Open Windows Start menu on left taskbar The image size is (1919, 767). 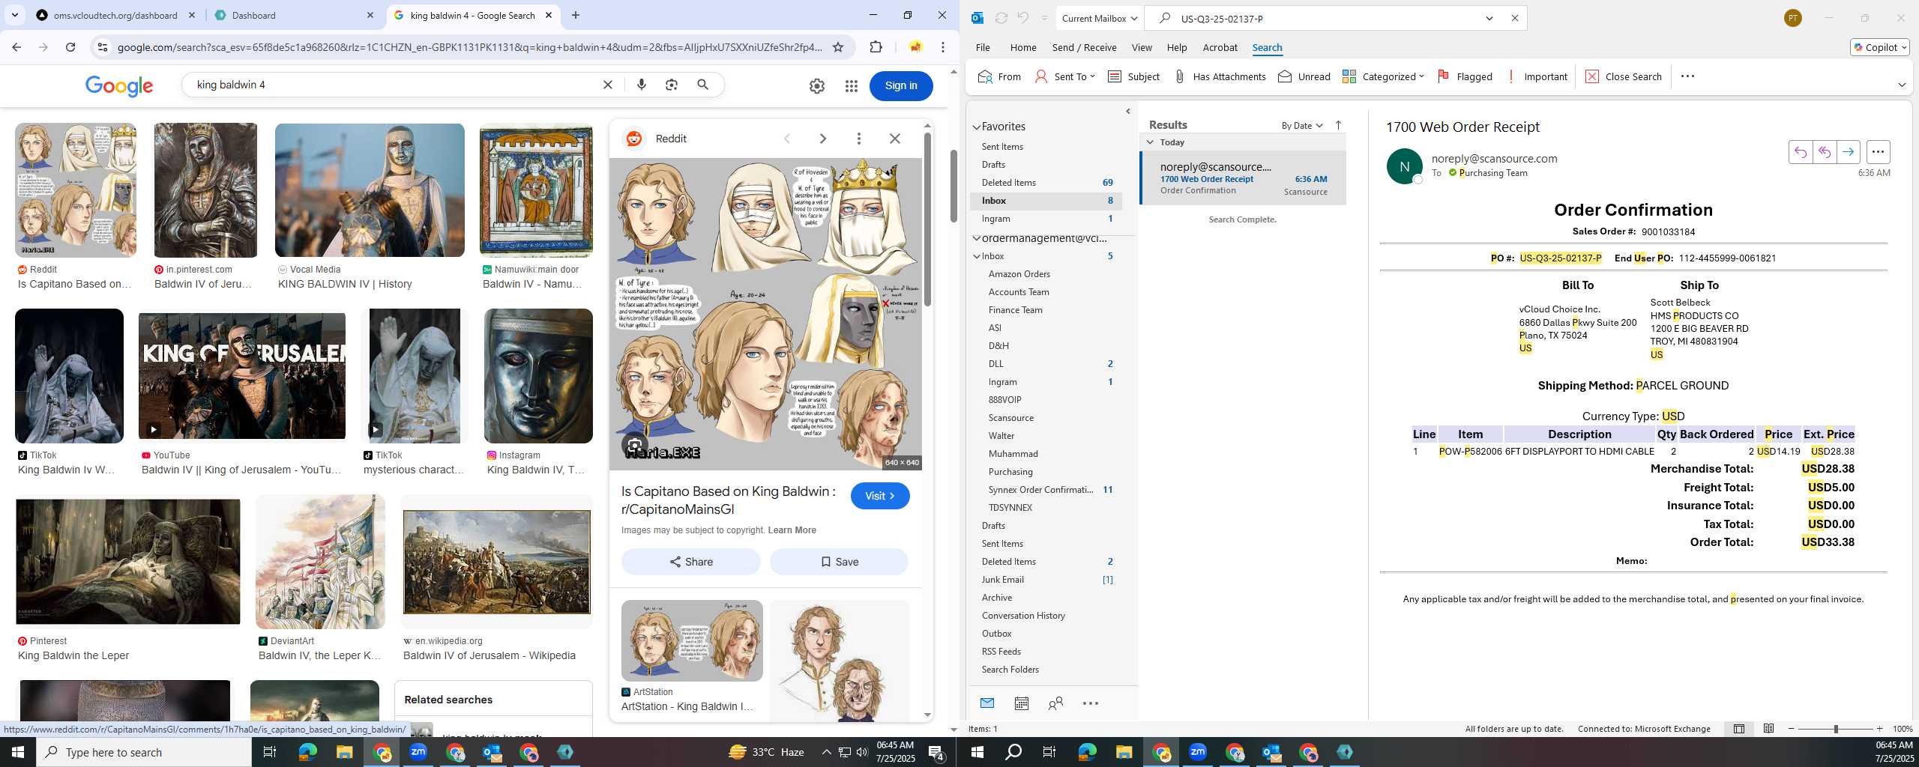click(18, 752)
